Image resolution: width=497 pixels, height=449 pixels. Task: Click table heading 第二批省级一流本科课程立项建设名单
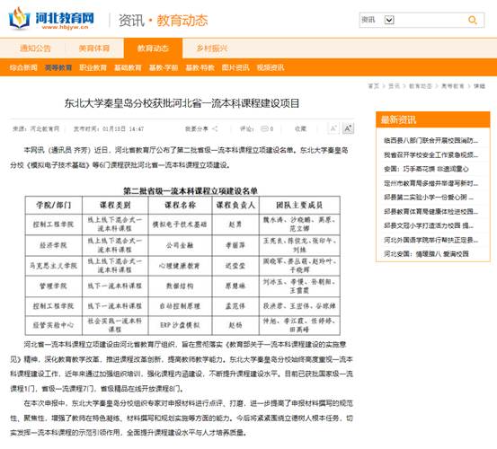point(191,191)
